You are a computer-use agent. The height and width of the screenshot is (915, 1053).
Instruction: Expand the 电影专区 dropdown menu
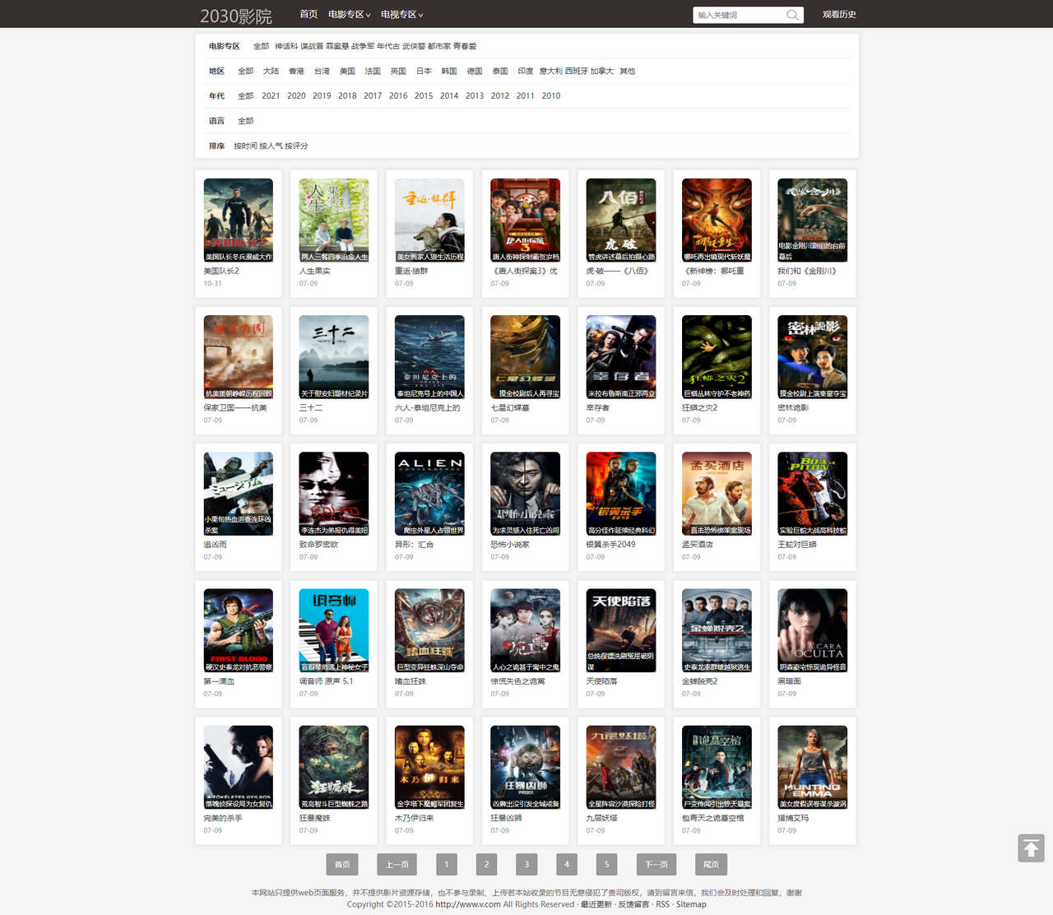tap(349, 15)
